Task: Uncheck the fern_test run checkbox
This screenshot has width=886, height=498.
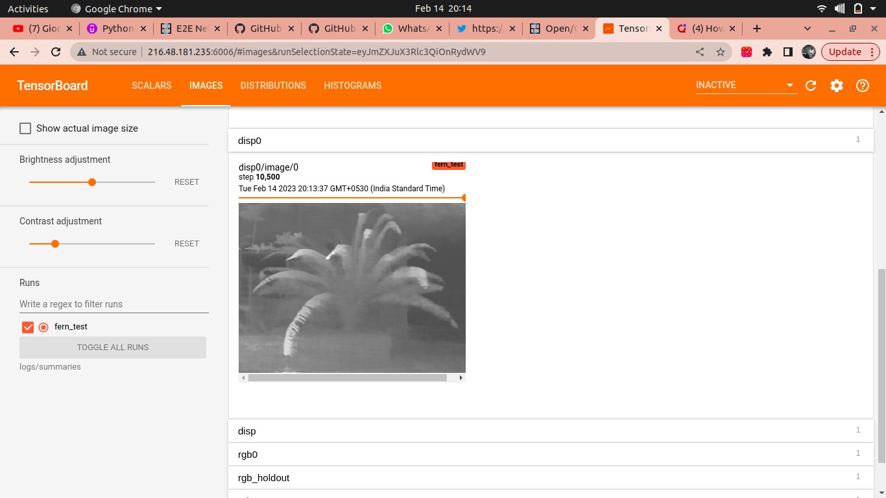Action: (27, 327)
